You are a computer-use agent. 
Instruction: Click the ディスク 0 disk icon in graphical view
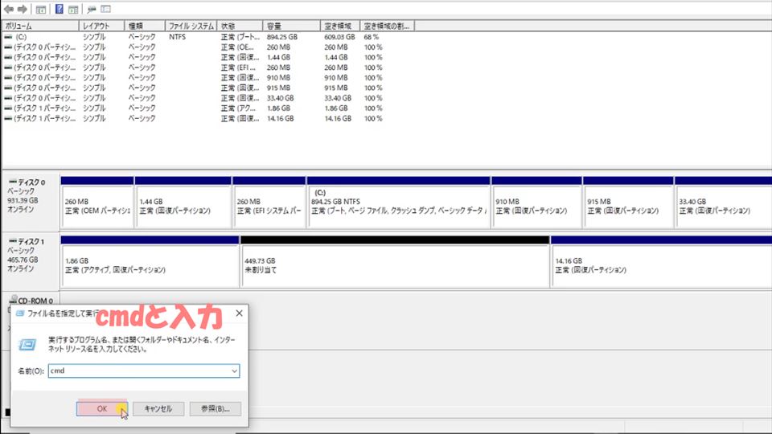pos(13,182)
